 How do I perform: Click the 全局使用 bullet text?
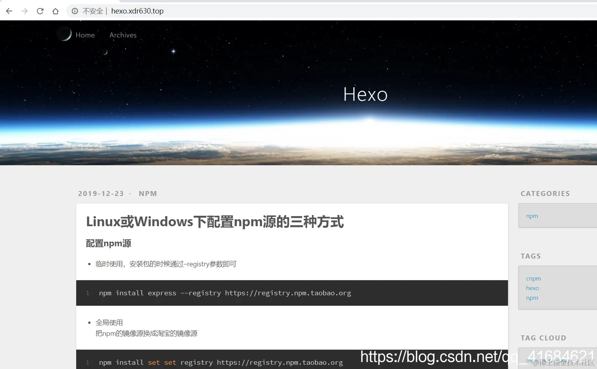coord(109,323)
